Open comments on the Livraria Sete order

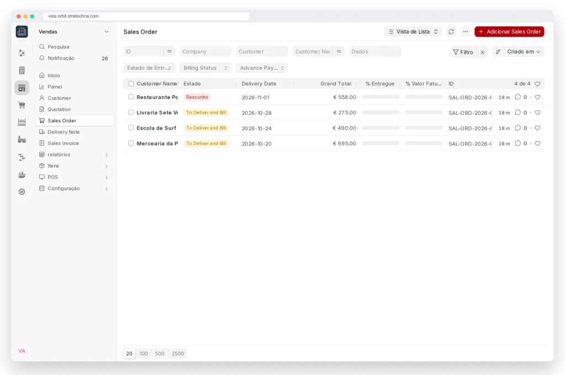(x=518, y=113)
